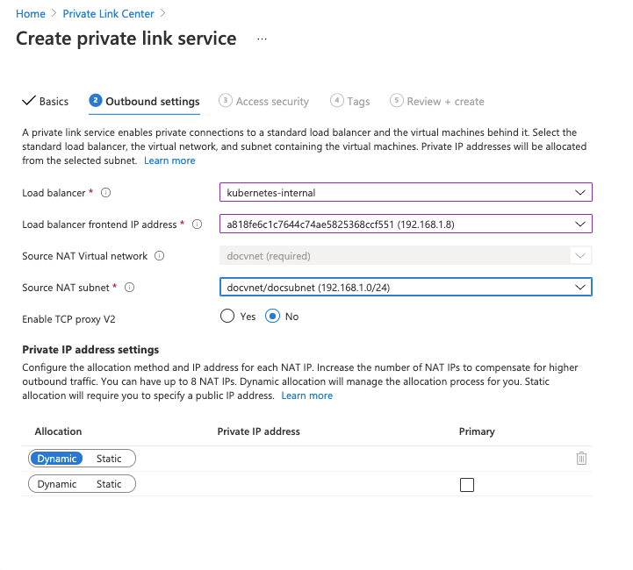The width and height of the screenshot is (633, 570).
Task: Check the Primary checkbox in second row
Action: pyautogui.click(x=467, y=485)
